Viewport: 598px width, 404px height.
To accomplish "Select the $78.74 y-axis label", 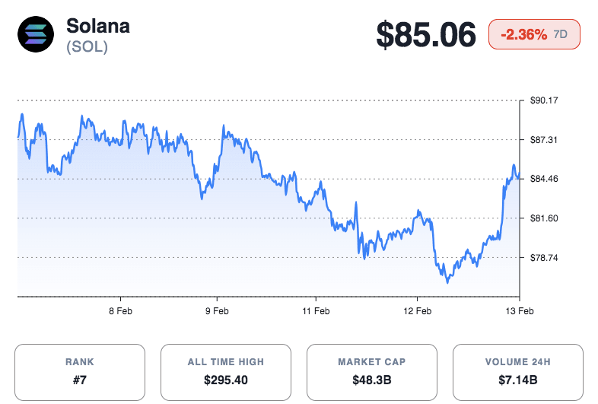I will click(544, 258).
